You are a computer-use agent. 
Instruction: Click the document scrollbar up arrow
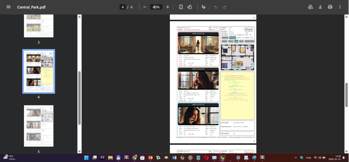[347, 17]
